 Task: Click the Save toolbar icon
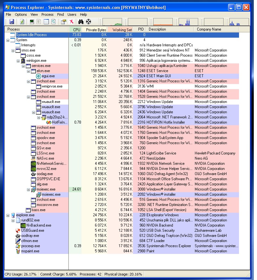(12, 22)
